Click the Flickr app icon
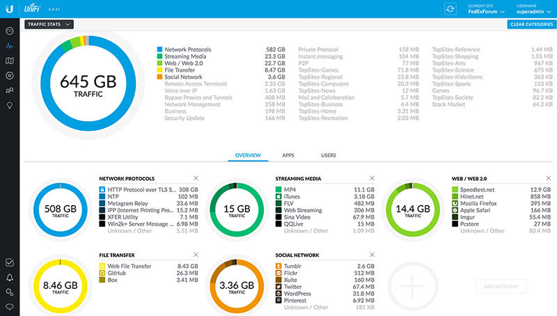This screenshot has height=316, width=557. (x=278, y=273)
